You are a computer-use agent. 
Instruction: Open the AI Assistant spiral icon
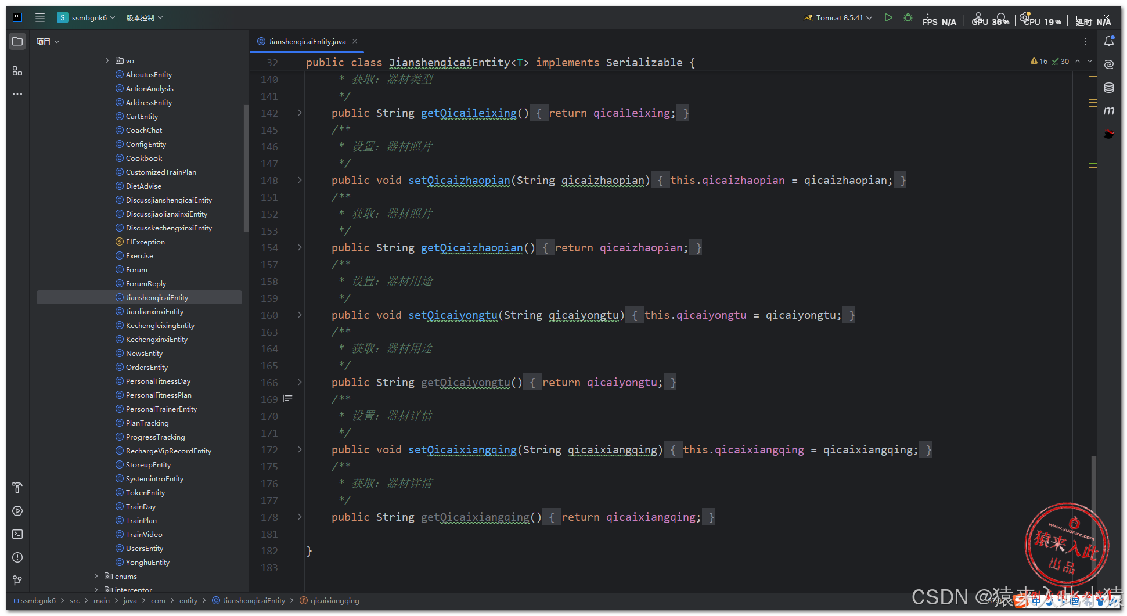tap(1109, 64)
